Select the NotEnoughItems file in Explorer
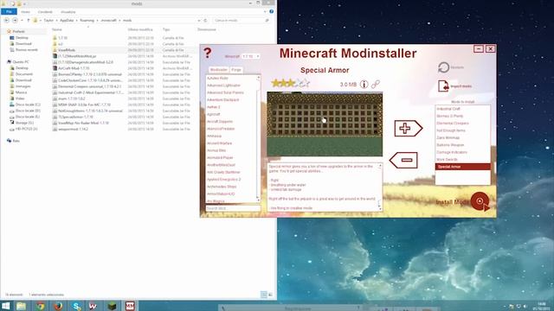This screenshot has height=311, width=554. point(90,111)
